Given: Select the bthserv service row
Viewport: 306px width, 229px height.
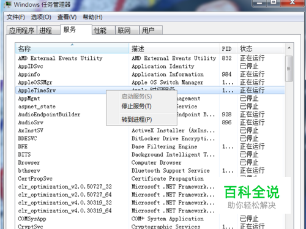Looking at the screenshot, I should [150, 170].
